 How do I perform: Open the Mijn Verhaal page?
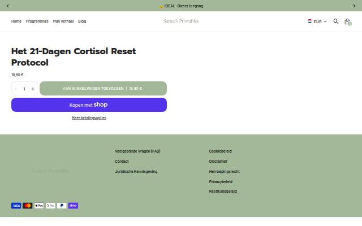pos(63,21)
